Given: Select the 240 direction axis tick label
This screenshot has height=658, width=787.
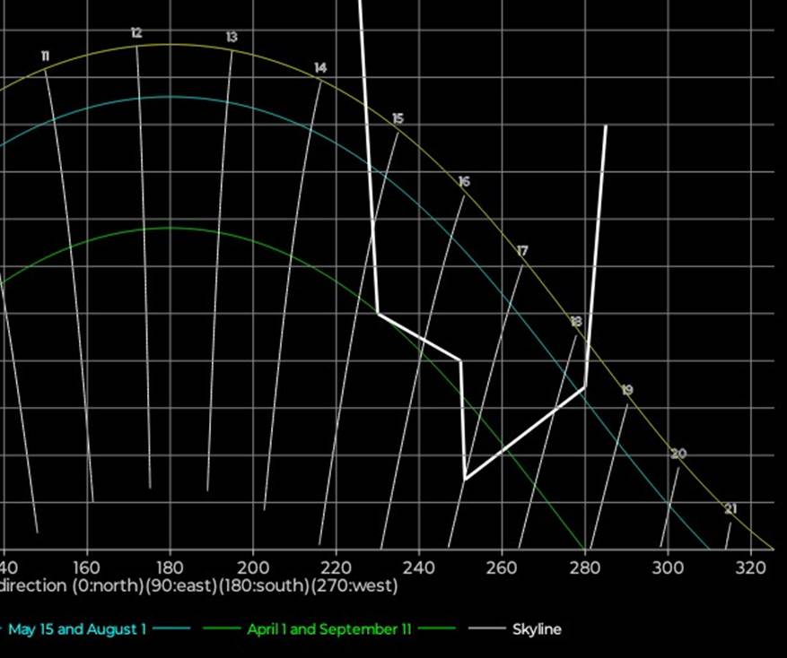Looking at the screenshot, I should click(418, 567).
